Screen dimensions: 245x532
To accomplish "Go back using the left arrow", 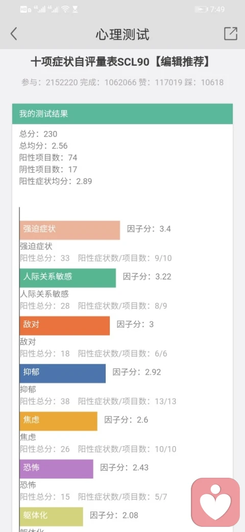I will 14,34.
